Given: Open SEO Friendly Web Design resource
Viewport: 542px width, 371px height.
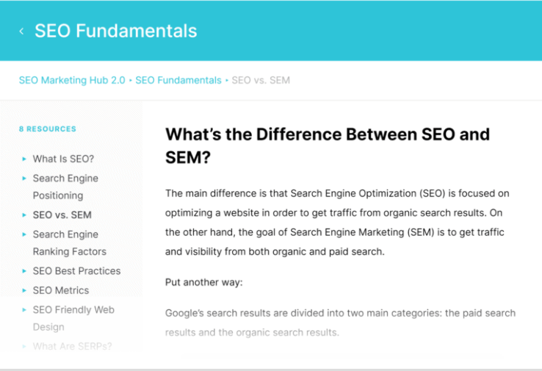Looking at the screenshot, I should 73,318.
